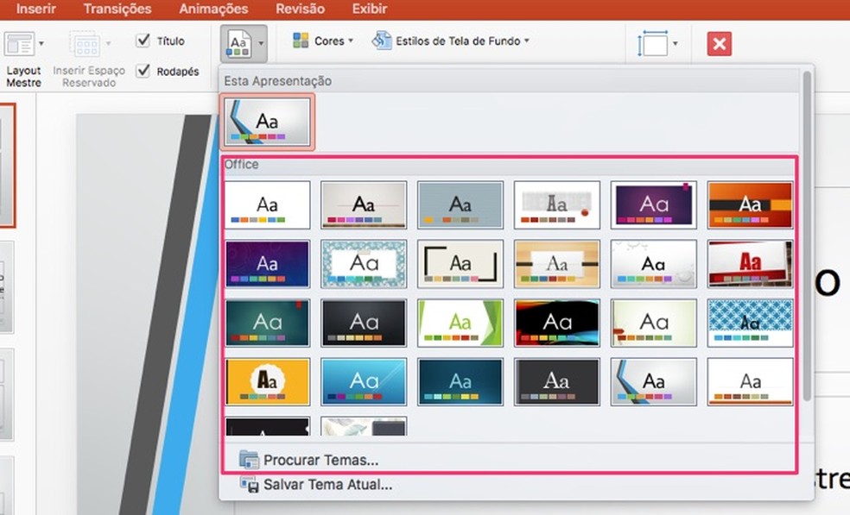
Task: Choose the dark teal theme with red tab
Action: coord(267,323)
